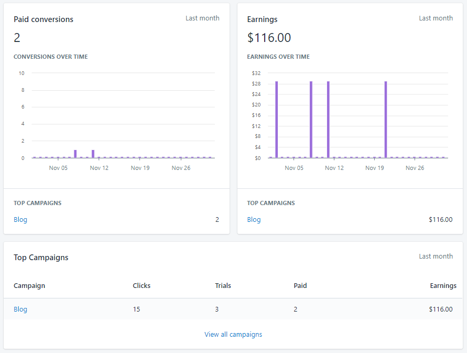The image size is (467, 353).
Task: Click CONVERSIONS OVER TIME label
Action: pyautogui.click(x=51, y=57)
